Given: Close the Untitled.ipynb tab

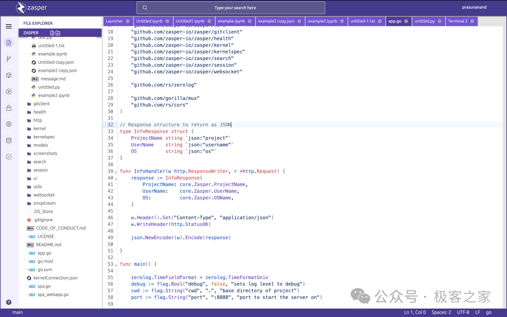Looking at the screenshot, I should [x=167, y=21].
